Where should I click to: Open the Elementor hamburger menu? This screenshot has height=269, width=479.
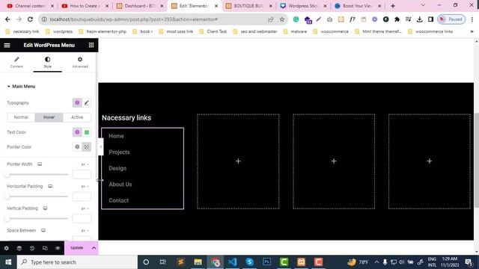coord(7,45)
